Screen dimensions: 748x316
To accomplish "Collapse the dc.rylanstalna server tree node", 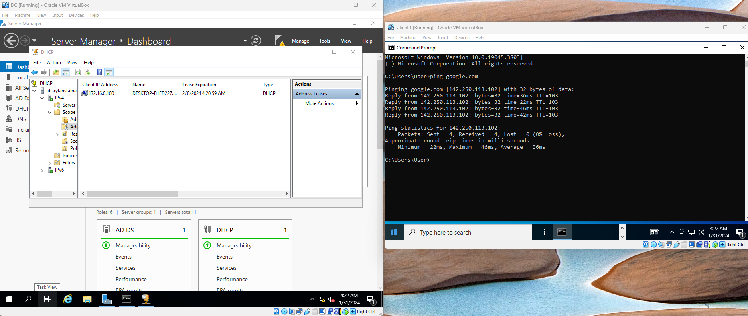I will 34,91.
